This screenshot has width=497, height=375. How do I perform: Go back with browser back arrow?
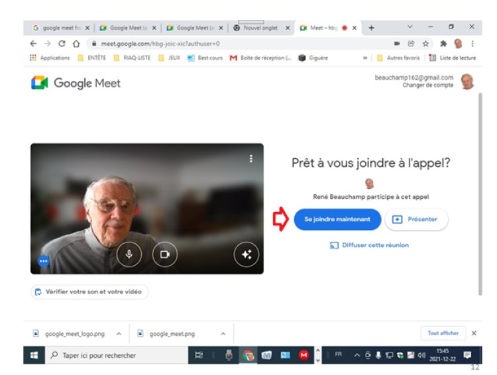pyautogui.click(x=33, y=44)
